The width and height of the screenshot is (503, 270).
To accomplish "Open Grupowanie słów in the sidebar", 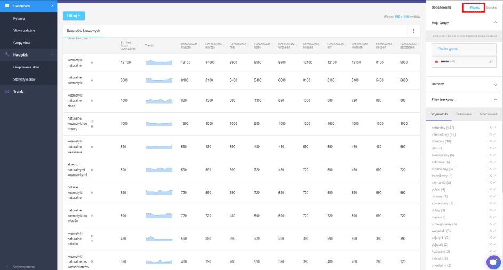I will click(x=26, y=68).
